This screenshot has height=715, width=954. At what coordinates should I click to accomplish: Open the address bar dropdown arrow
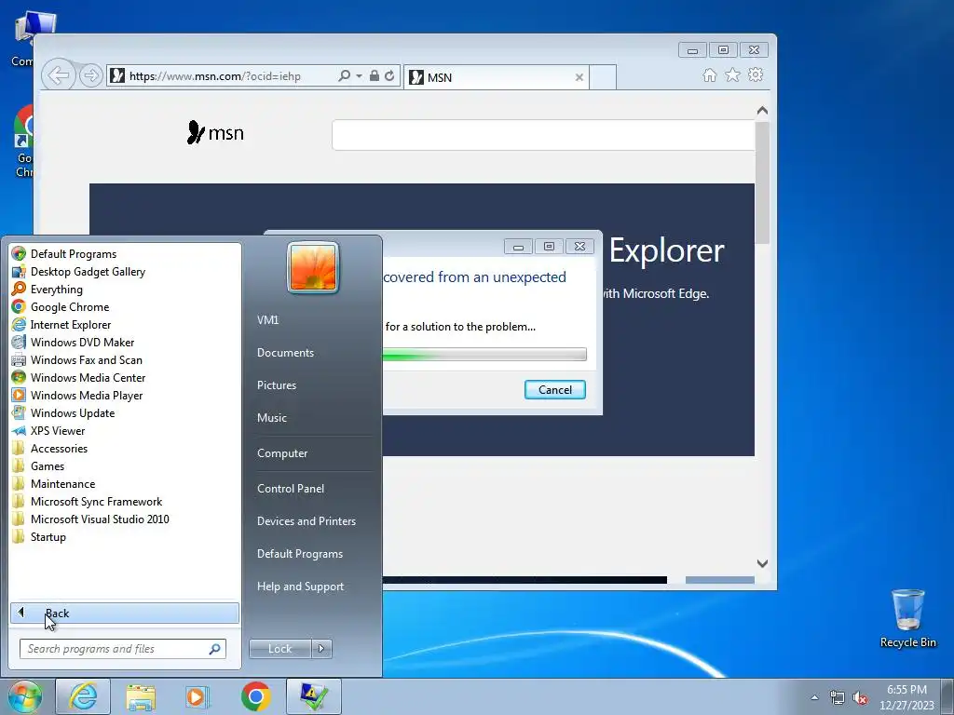click(x=359, y=76)
